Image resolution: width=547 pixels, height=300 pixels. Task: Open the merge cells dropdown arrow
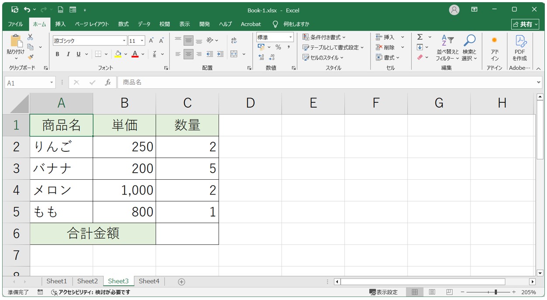coord(244,54)
